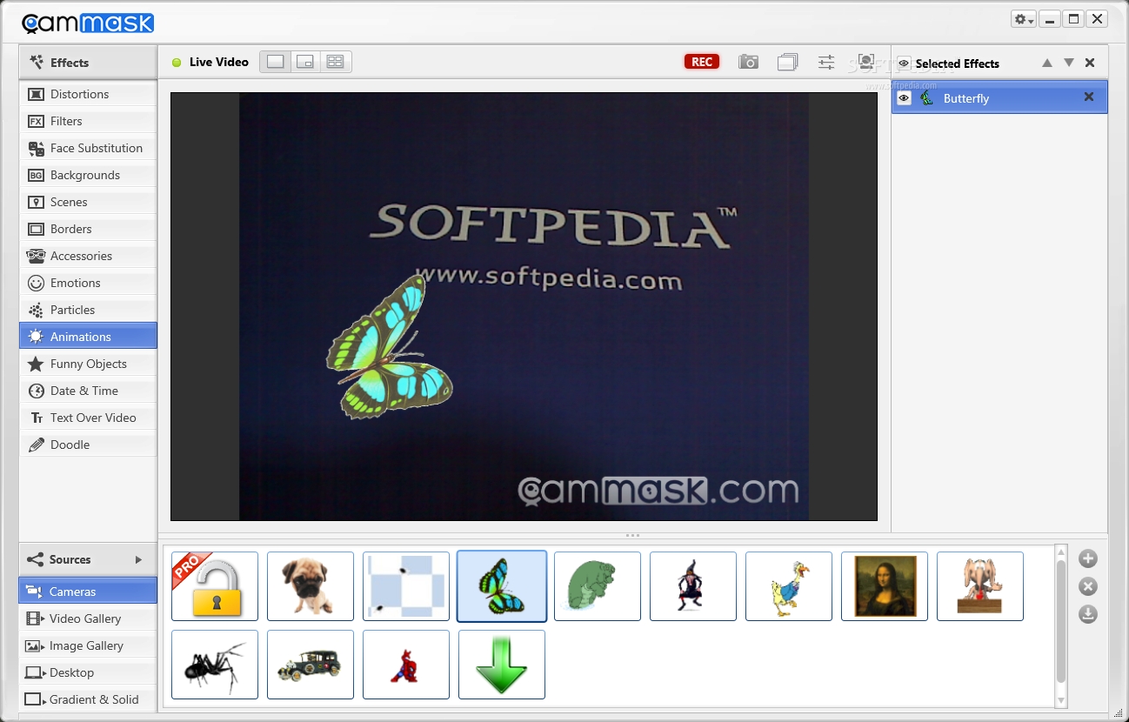
Task: Remove the Butterfly effect
Action: click(x=1088, y=97)
